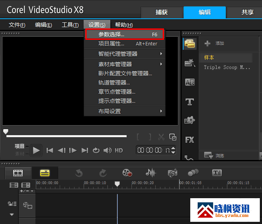Screen dimensions: 262x224
Task: Open Record/Capture option
Action: 127,173
